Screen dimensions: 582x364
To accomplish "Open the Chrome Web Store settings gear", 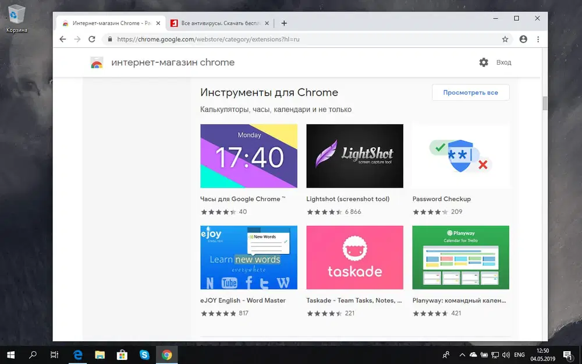I will (484, 62).
